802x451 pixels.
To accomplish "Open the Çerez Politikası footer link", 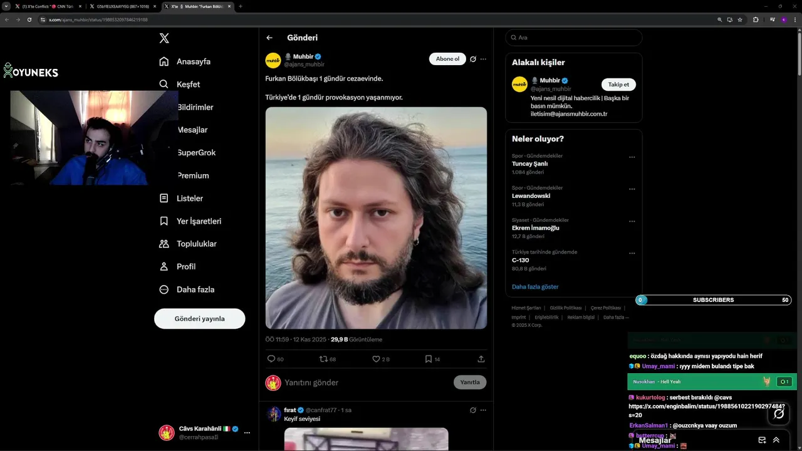I will [606, 308].
